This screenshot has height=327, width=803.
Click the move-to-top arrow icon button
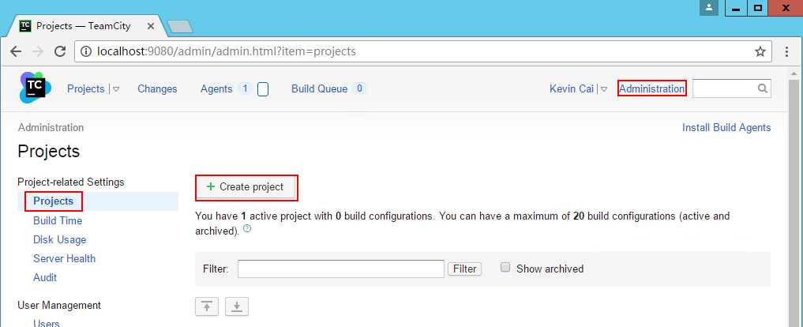pyautogui.click(x=207, y=306)
